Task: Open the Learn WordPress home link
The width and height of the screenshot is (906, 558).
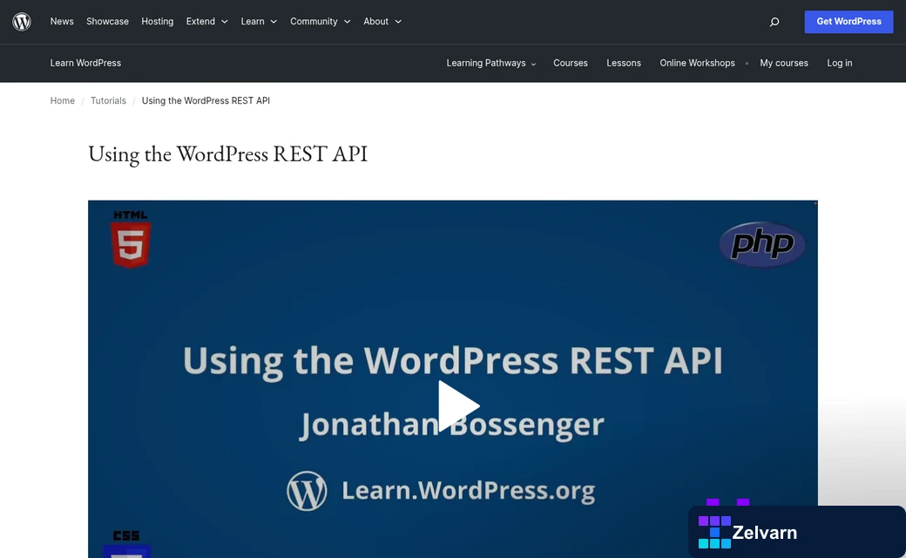Action: pos(85,63)
